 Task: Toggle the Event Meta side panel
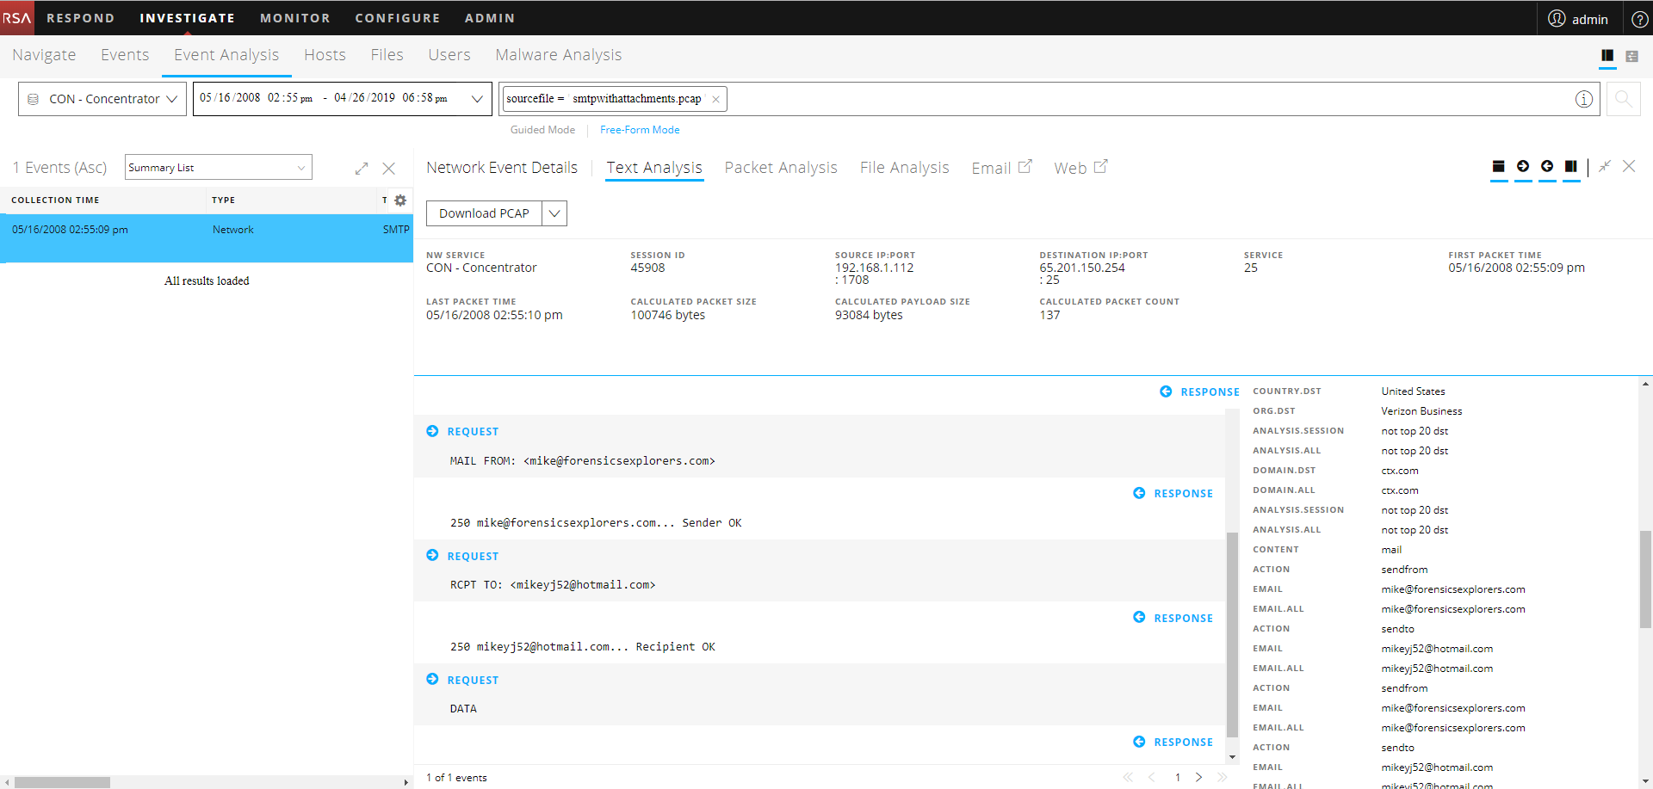click(1572, 167)
